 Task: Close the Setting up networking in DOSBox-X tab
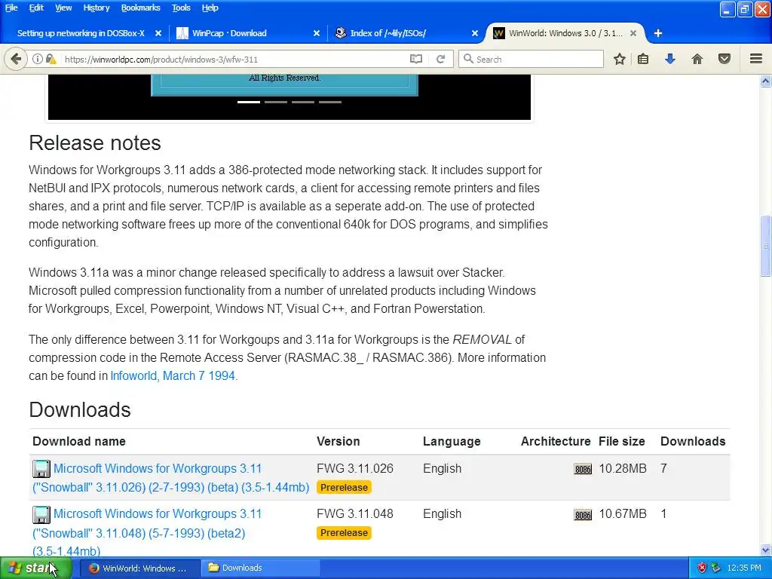pos(158,33)
